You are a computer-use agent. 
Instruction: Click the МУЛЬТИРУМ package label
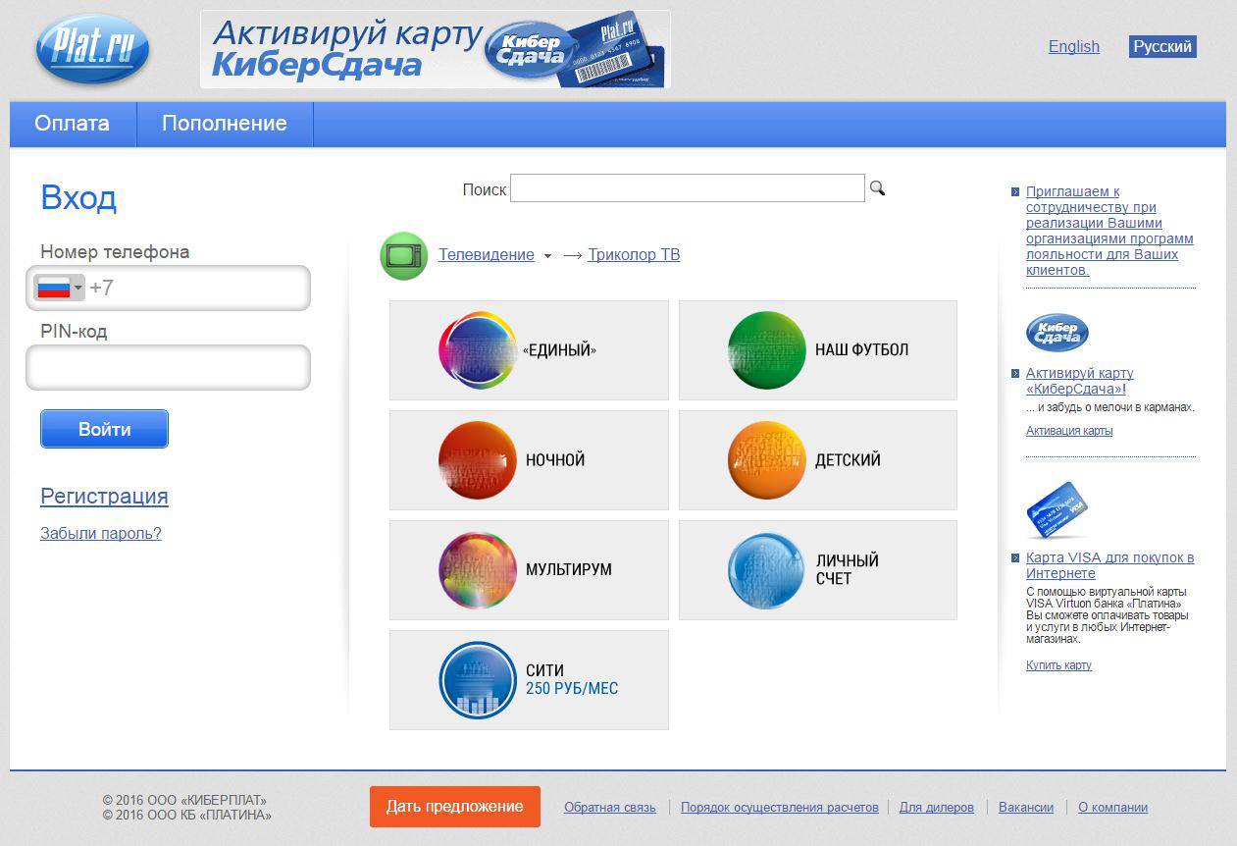click(569, 570)
